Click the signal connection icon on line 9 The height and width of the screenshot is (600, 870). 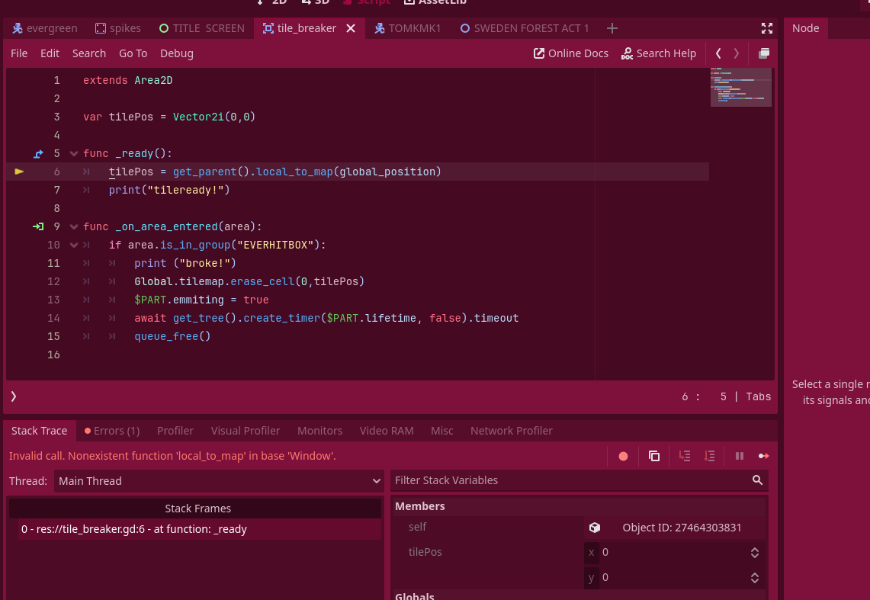38,226
